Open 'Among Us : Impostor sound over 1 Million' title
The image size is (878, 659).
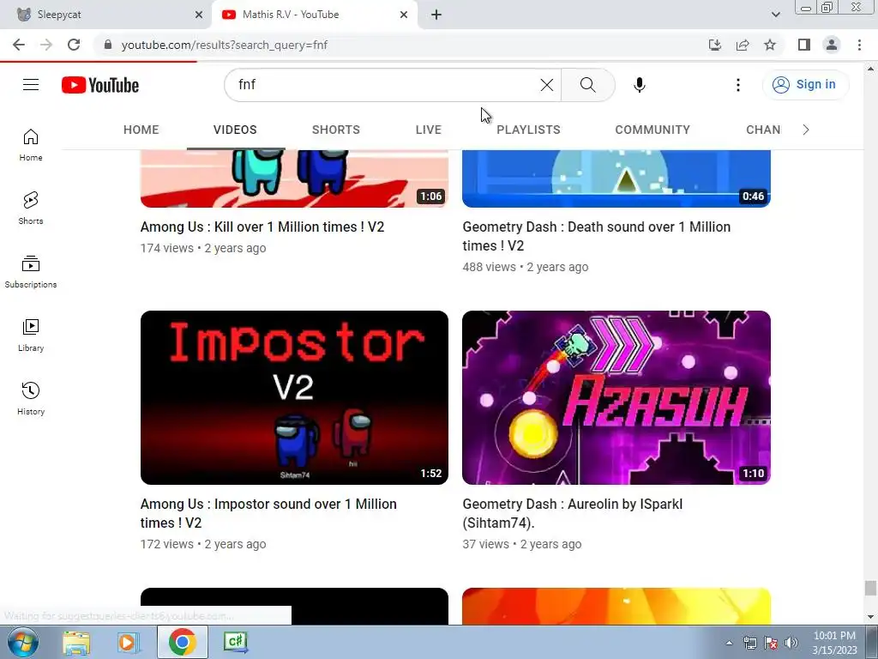(x=268, y=513)
